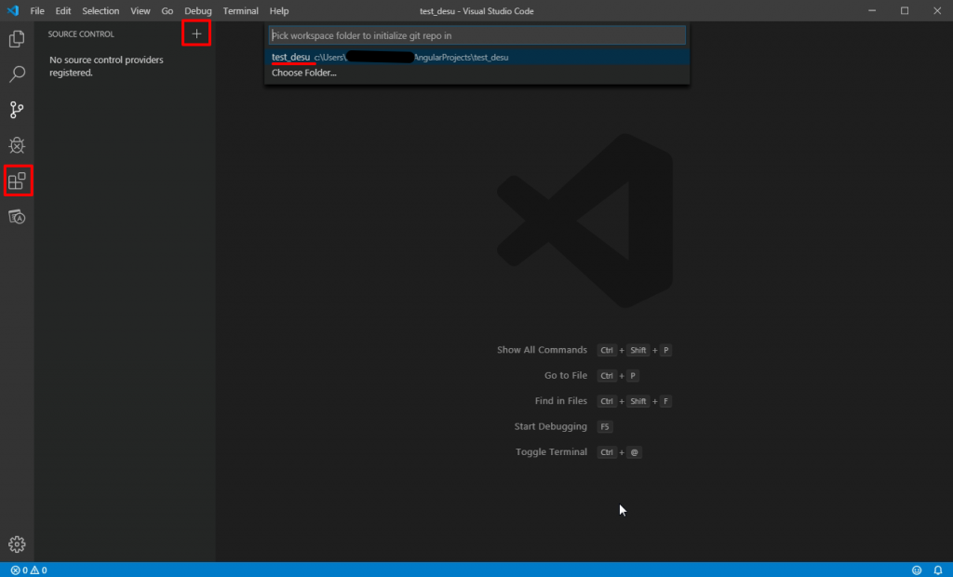The width and height of the screenshot is (953, 577).
Task: Open the Selection menu
Action: pyautogui.click(x=101, y=11)
